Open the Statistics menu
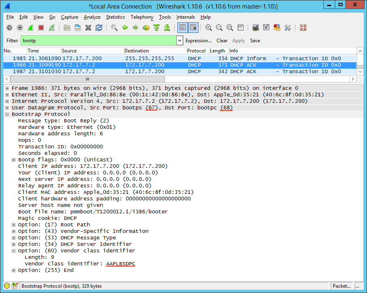 (115, 17)
